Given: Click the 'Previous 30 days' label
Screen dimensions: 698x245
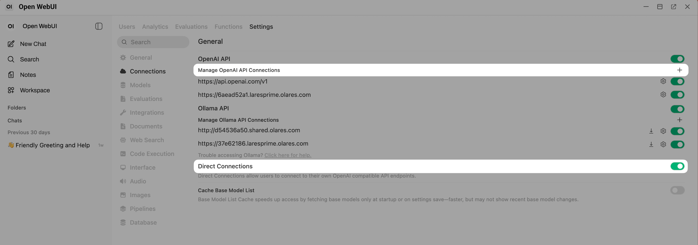Looking at the screenshot, I should click(29, 132).
